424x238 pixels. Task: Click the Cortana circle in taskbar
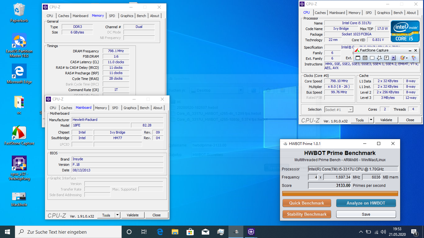(129, 232)
